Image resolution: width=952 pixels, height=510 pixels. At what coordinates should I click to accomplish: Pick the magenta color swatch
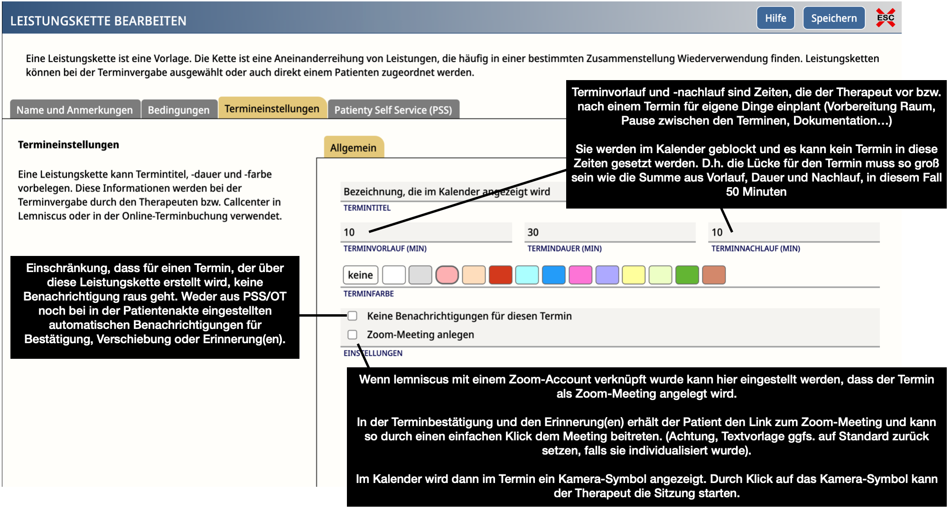coord(580,275)
